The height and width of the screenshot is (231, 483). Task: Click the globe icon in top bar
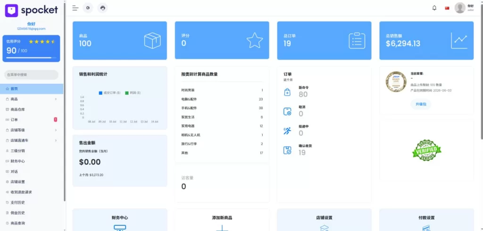(x=88, y=8)
